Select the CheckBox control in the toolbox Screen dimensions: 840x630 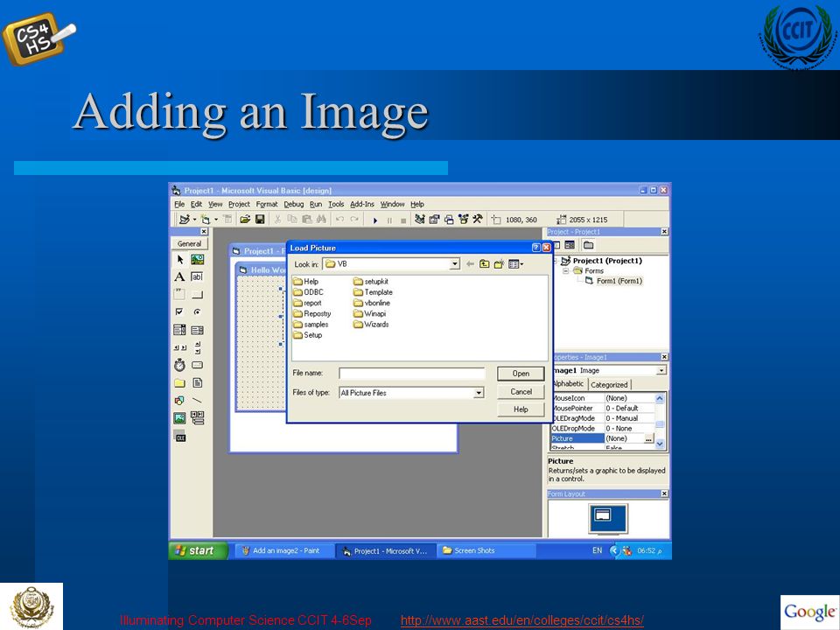coord(180,311)
